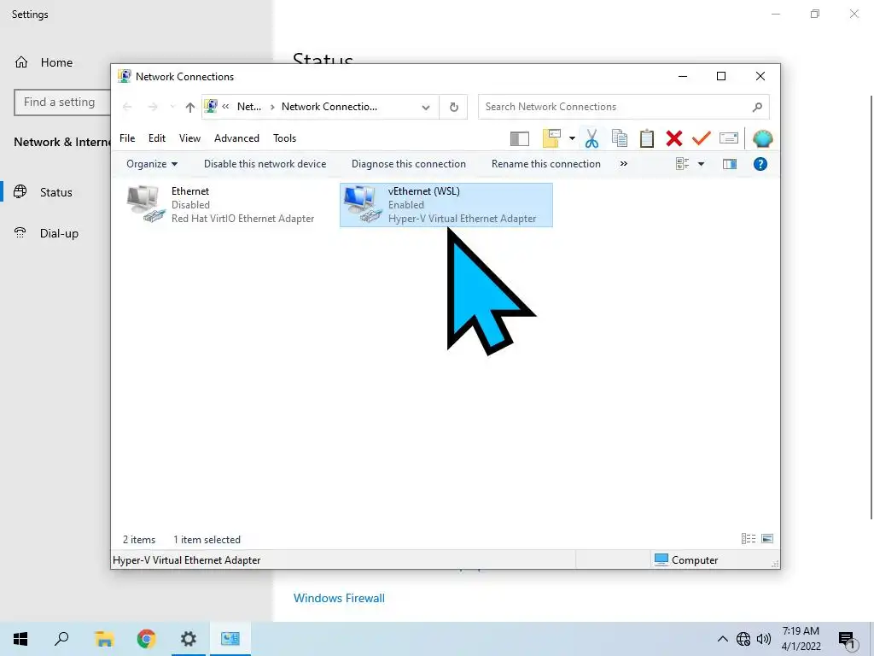Click the Windows Start button
The image size is (874, 656).
pyautogui.click(x=20, y=639)
